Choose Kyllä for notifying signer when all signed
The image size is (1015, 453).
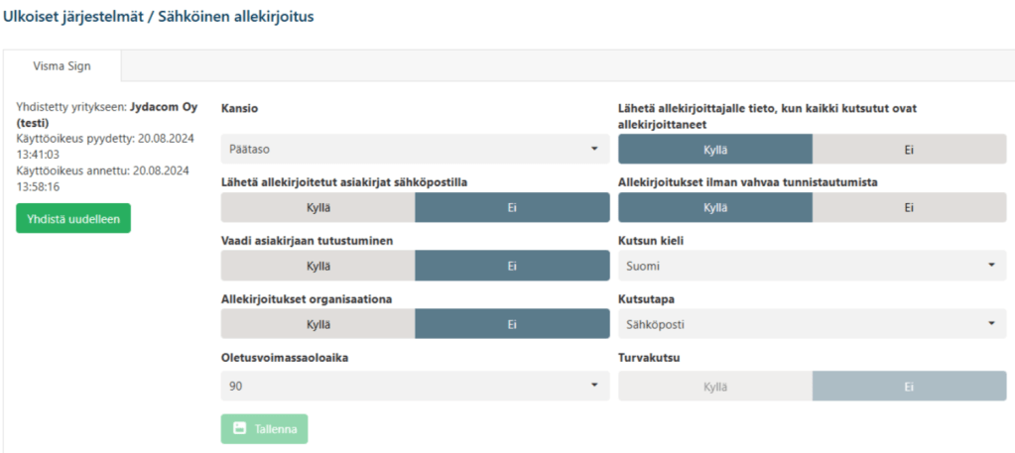point(715,149)
